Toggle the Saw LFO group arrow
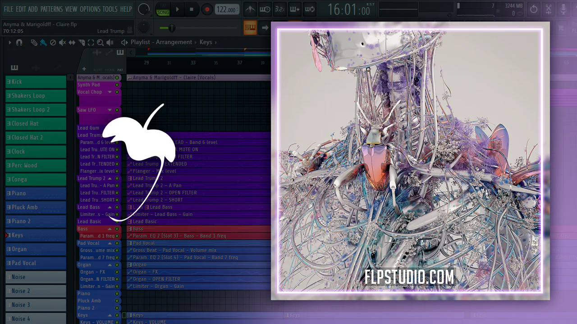This screenshot has height=324, width=577. [x=110, y=110]
